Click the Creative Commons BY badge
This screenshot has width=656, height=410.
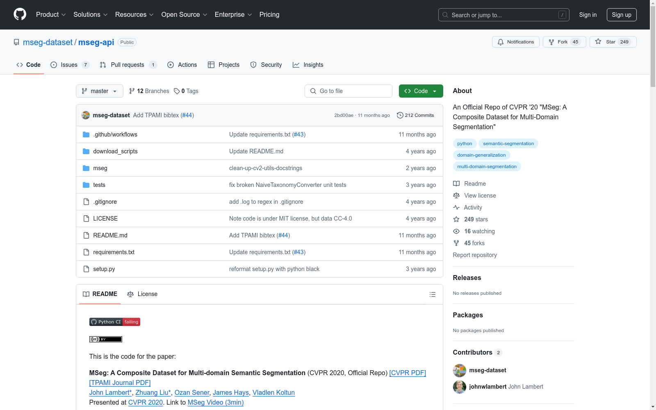pyautogui.click(x=106, y=339)
